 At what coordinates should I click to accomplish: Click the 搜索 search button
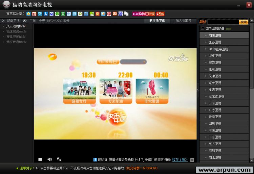coord(244,22)
